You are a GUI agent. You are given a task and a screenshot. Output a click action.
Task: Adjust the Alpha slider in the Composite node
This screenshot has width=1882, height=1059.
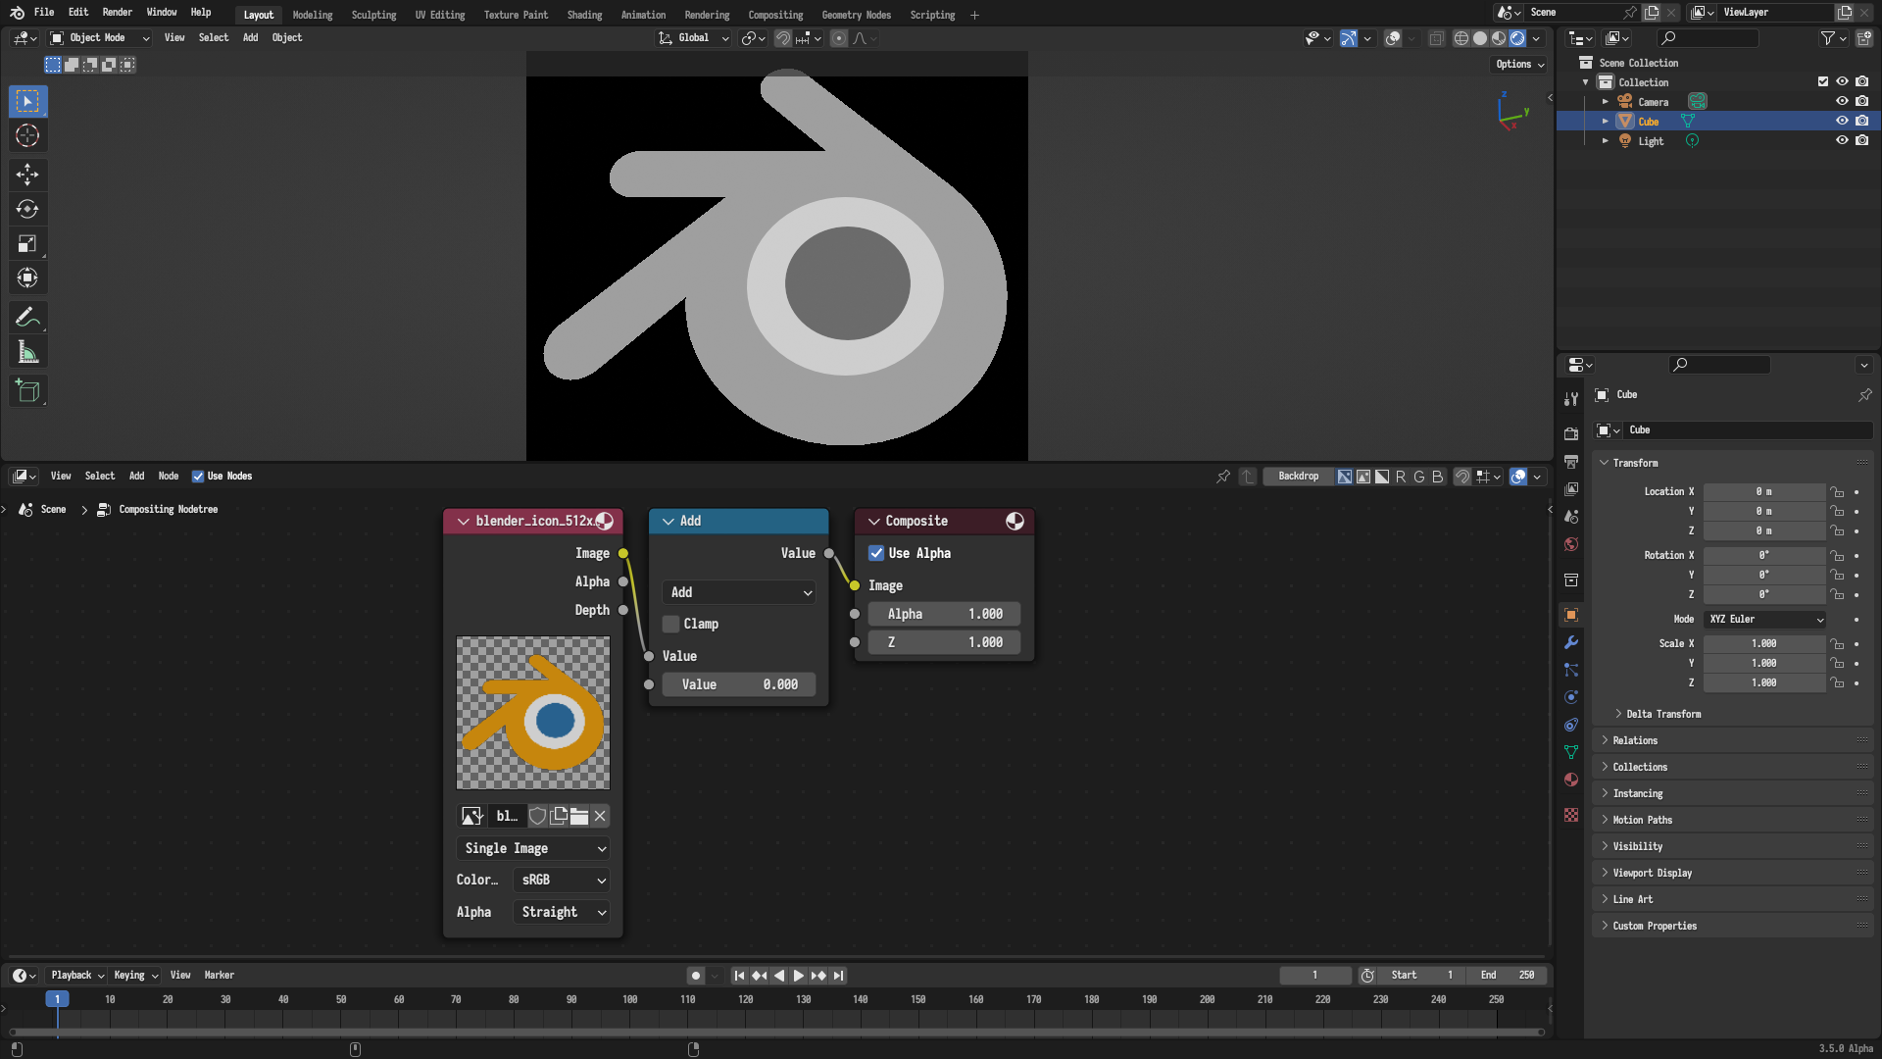coord(943,613)
